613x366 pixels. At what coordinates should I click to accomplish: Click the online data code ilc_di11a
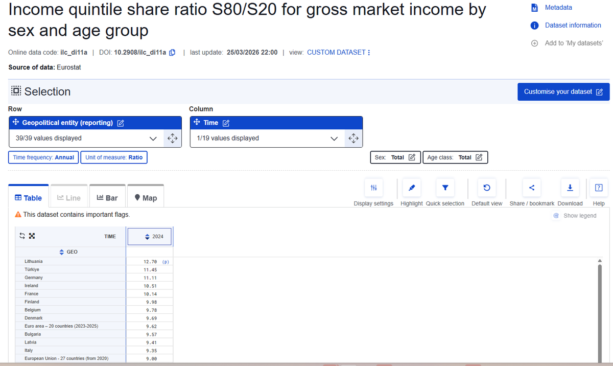pyautogui.click(x=74, y=52)
